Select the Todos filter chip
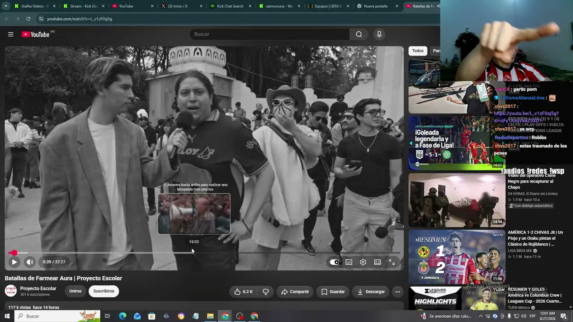573x322 pixels. point(418,51)
